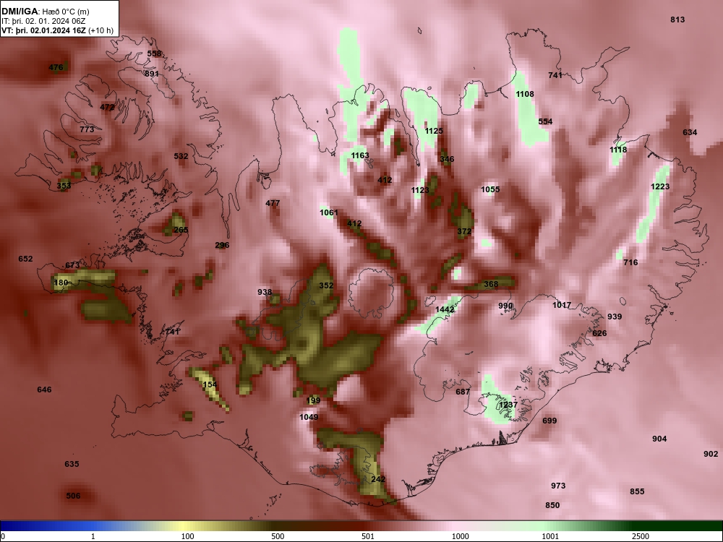The image size is (723, 542).
Task: Click the 2500 label on colour scale
Action: pos(641,536)
